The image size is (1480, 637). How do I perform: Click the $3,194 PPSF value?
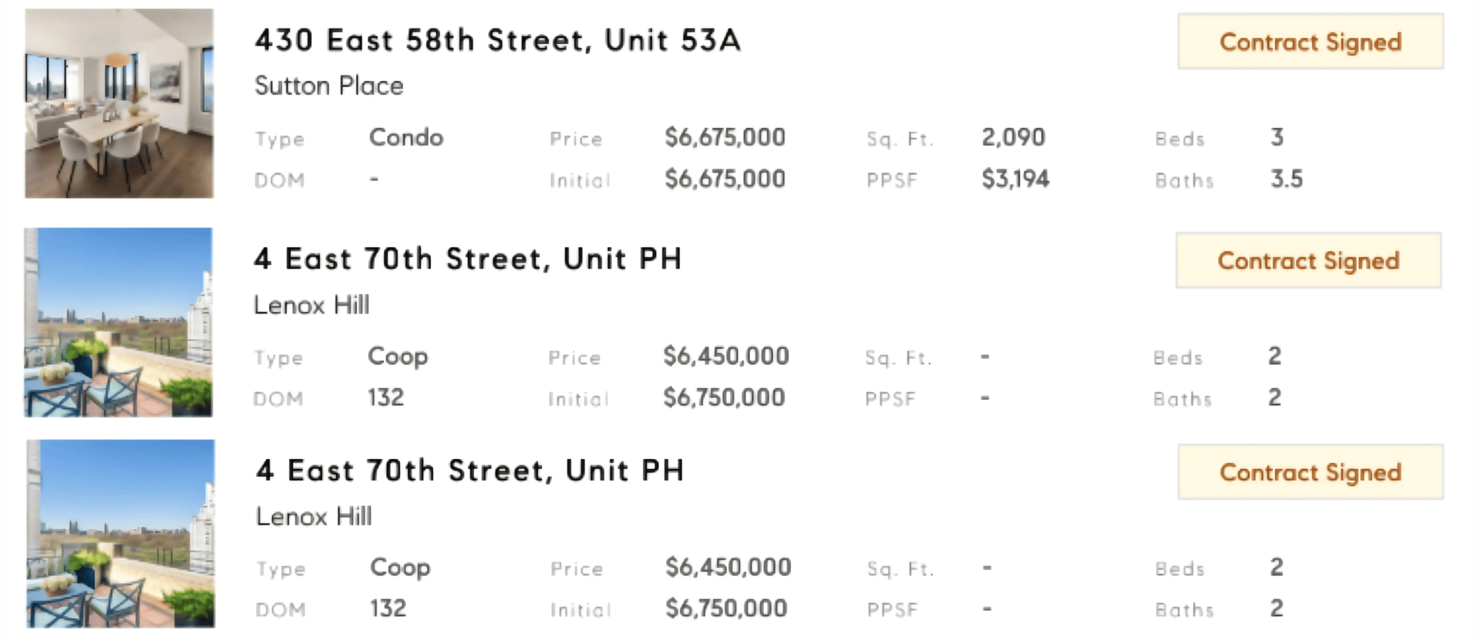click(x=1015, y=179)
